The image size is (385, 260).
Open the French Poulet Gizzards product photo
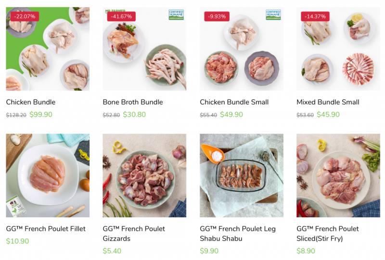point(144,175)
